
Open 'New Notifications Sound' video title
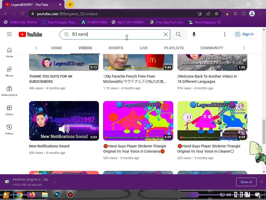(49, 146)
